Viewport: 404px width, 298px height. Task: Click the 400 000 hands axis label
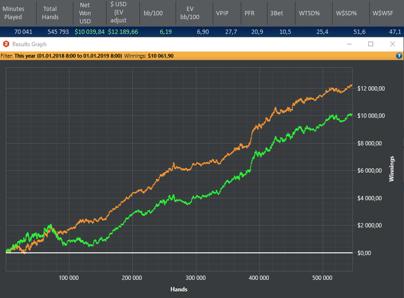pyautogui.click(x=259, y=278)
